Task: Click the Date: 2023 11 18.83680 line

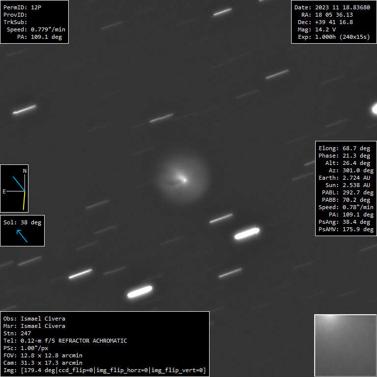Action: tap(332, 7)
